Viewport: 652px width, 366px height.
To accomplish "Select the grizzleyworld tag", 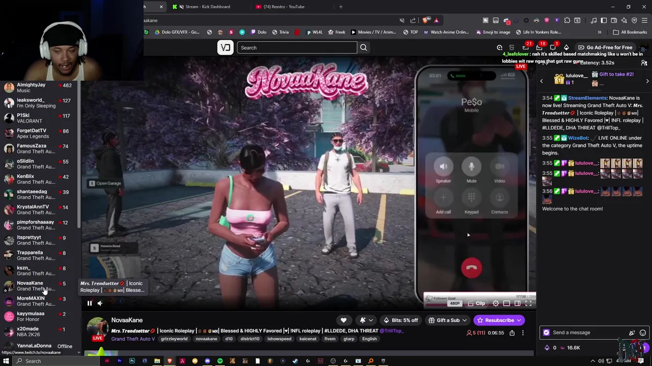I will click(x=174, y=339).
